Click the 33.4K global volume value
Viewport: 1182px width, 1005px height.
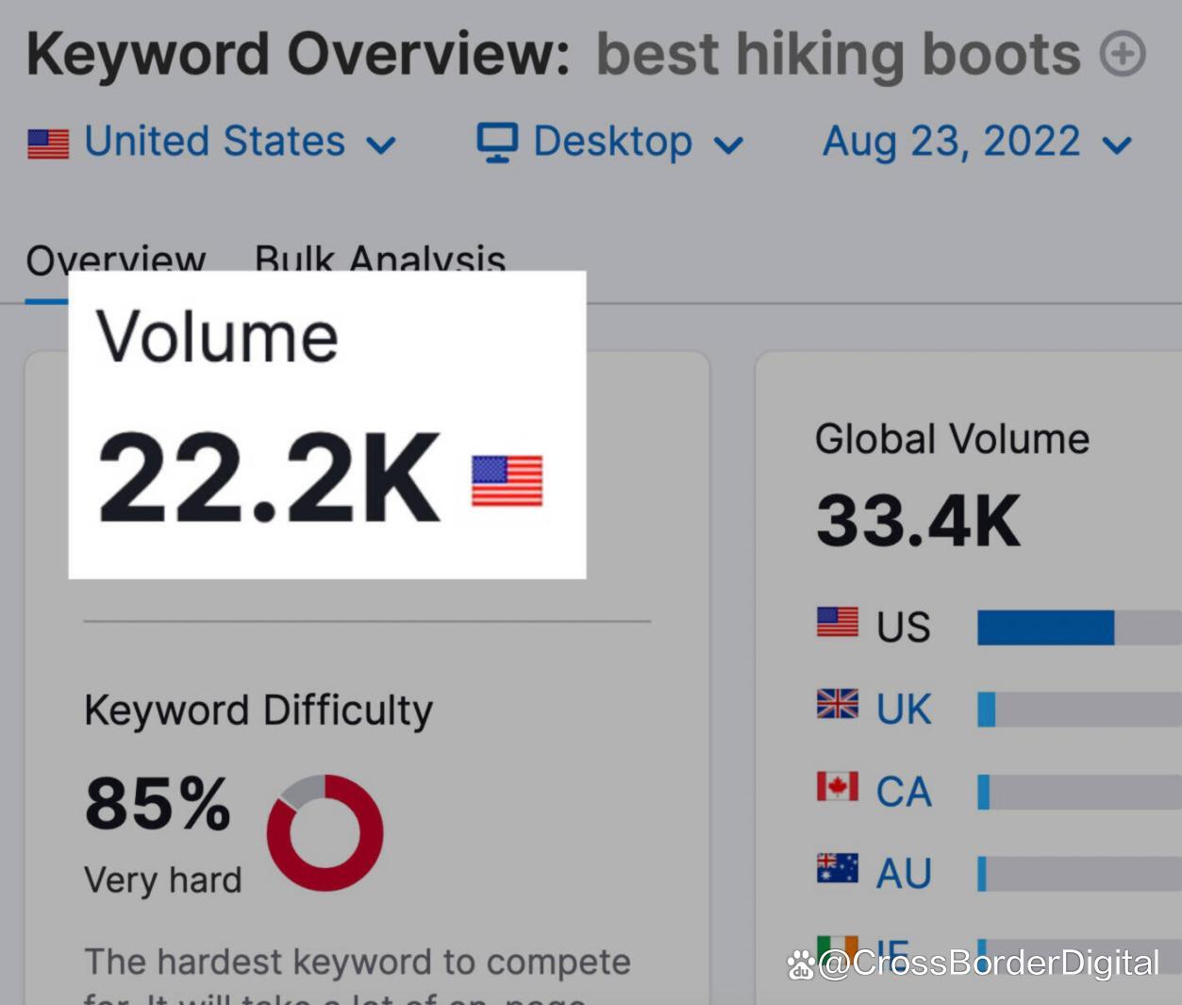click(918, 520)
